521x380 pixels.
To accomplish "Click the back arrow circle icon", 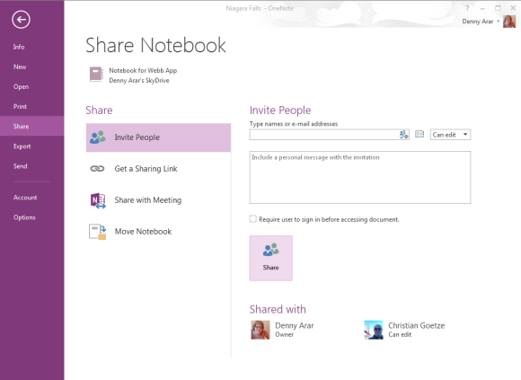I will pos(21,20).
